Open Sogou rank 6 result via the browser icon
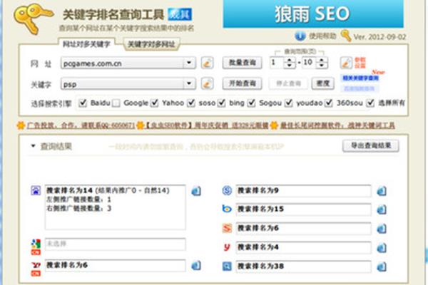The height and width of the screenshot is (285, 428). (382, 229)
